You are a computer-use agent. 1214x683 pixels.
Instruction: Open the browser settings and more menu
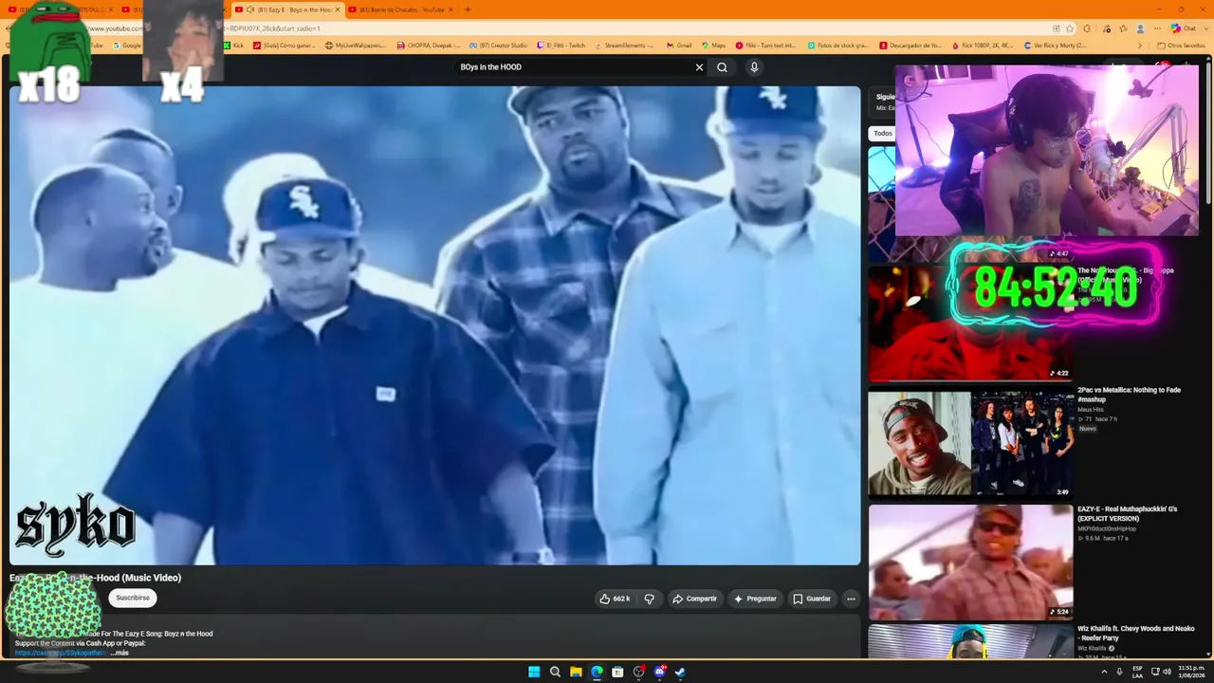pyautogui.click(x=1157, y=28)
